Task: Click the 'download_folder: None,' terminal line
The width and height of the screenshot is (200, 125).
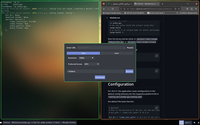Action: point(17,17)
